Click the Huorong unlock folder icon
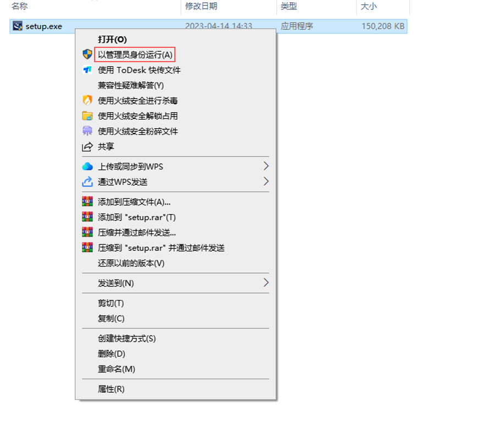Viewport: 480px width, 422px height. point(87,116)
